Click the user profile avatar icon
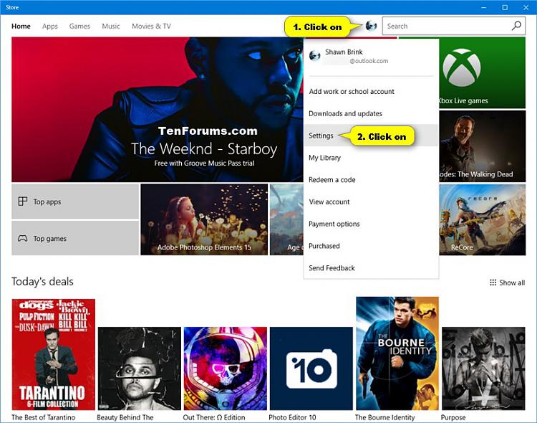Image resolution: width=537 pixels, height=423 pixels. tap(371, 26)
